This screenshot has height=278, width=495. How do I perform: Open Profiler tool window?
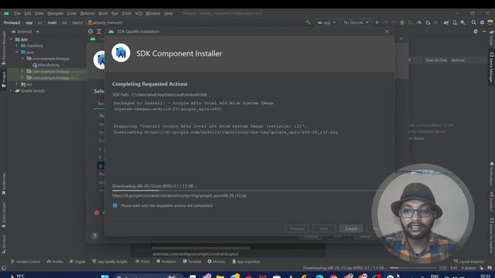pyautogui.click(x=55, y=262)
